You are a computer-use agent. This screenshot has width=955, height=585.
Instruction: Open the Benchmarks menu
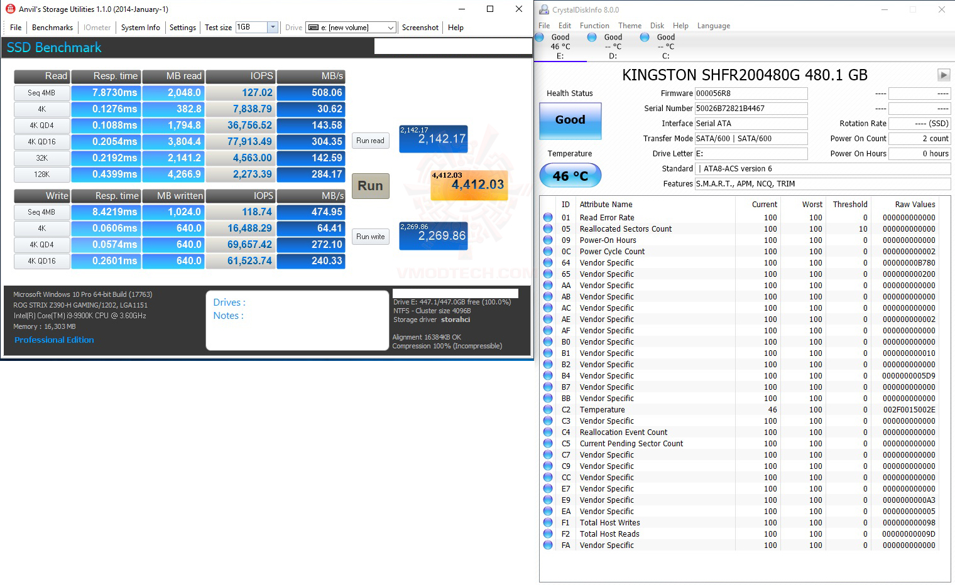click(x=52, y=28)
